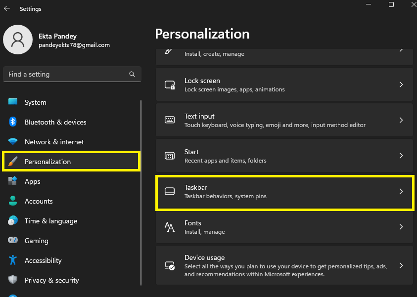
Task: Expand Lock screen using right chevron
Action: (401, 85)
